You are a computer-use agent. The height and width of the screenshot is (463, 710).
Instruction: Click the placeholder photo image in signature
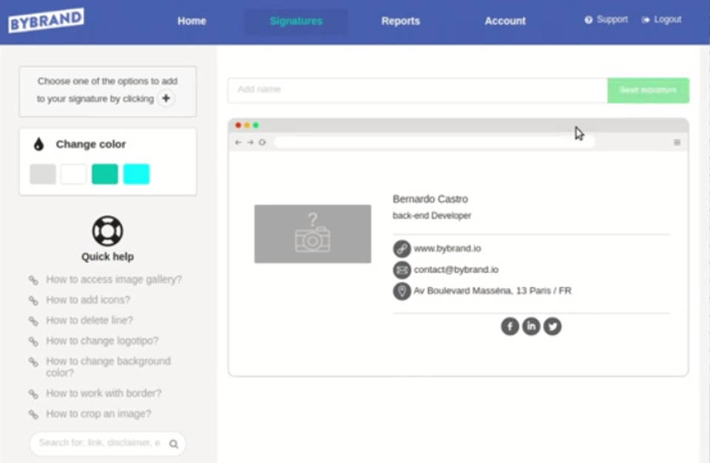point(313,234)
